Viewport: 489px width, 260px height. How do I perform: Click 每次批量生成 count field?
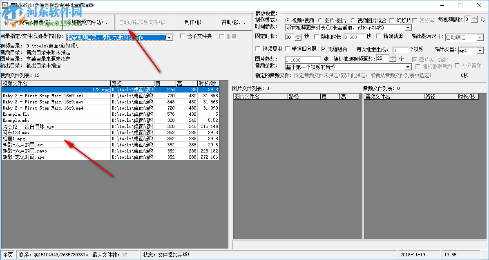point(400,50)
